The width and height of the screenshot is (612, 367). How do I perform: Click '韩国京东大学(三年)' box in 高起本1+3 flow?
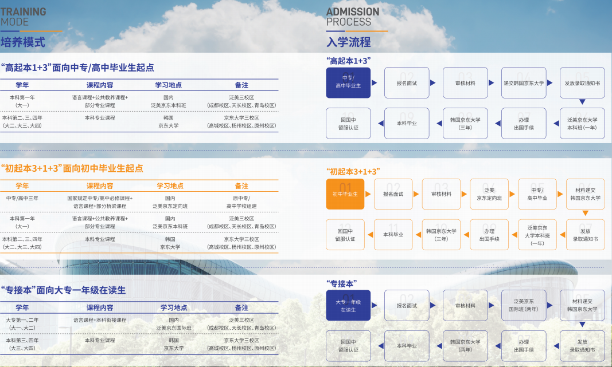[465, 124]
